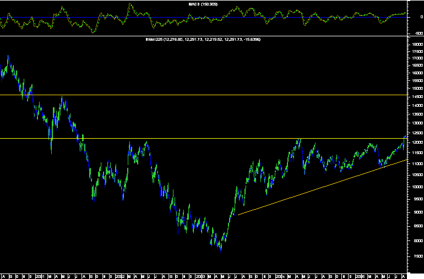Click the 17500 price axis label
This screenshot has height=279, width=424.
tap(418, 51)
